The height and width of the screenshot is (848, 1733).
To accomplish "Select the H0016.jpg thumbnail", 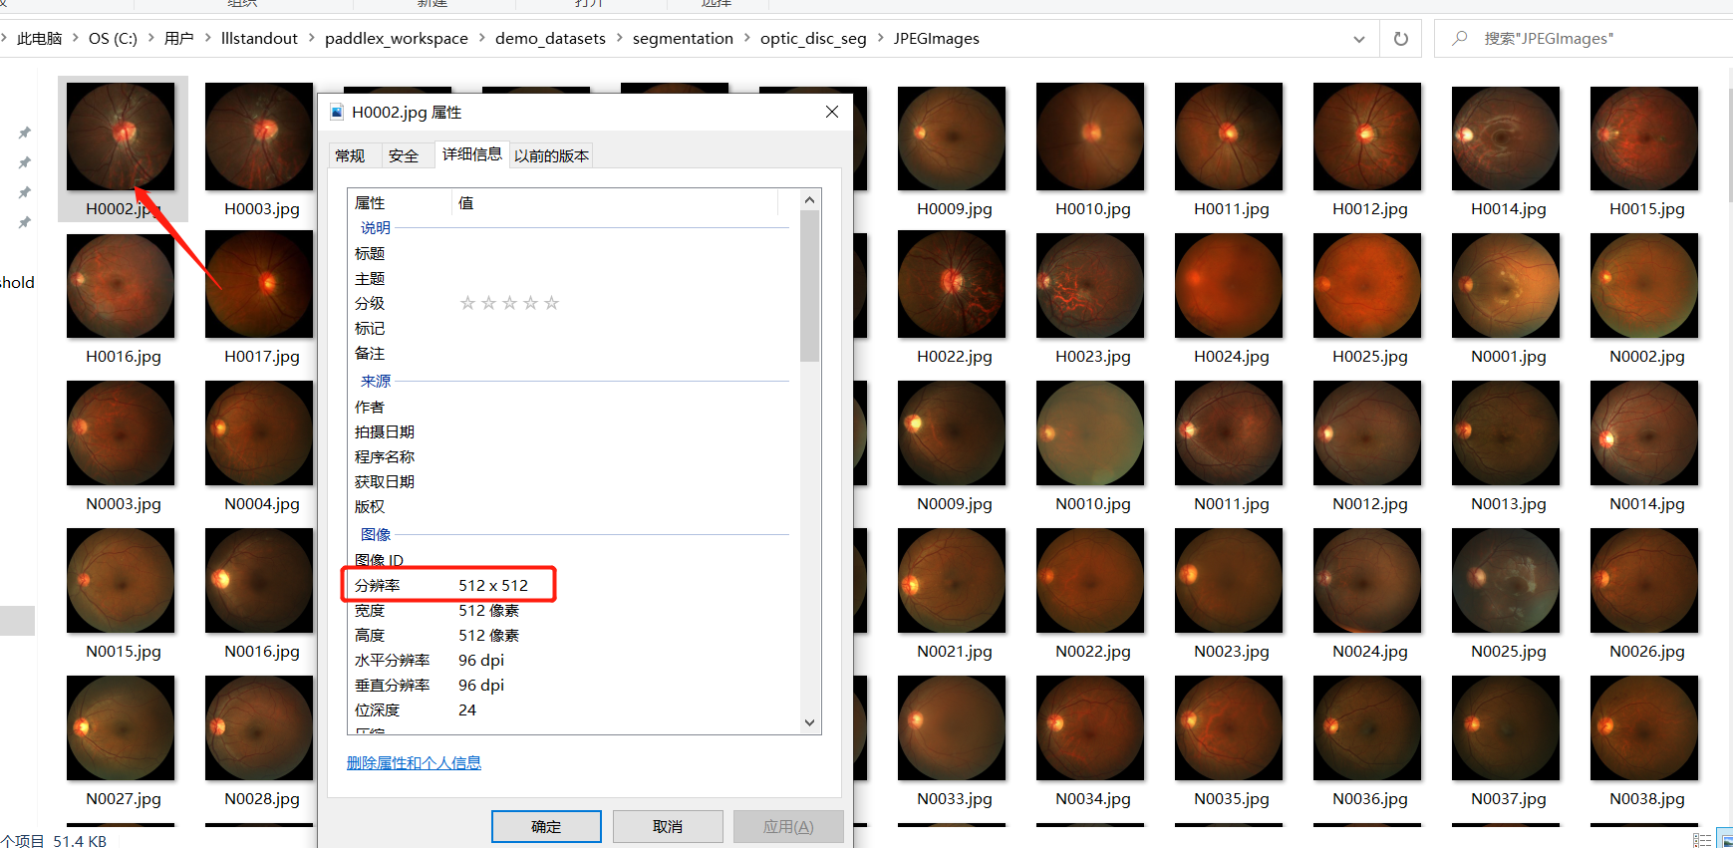I will click(x=121, y=286).
